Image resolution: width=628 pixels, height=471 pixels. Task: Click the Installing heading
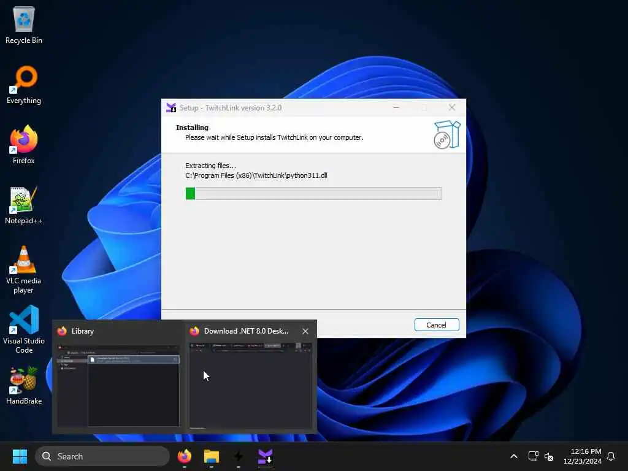[192, 128]
